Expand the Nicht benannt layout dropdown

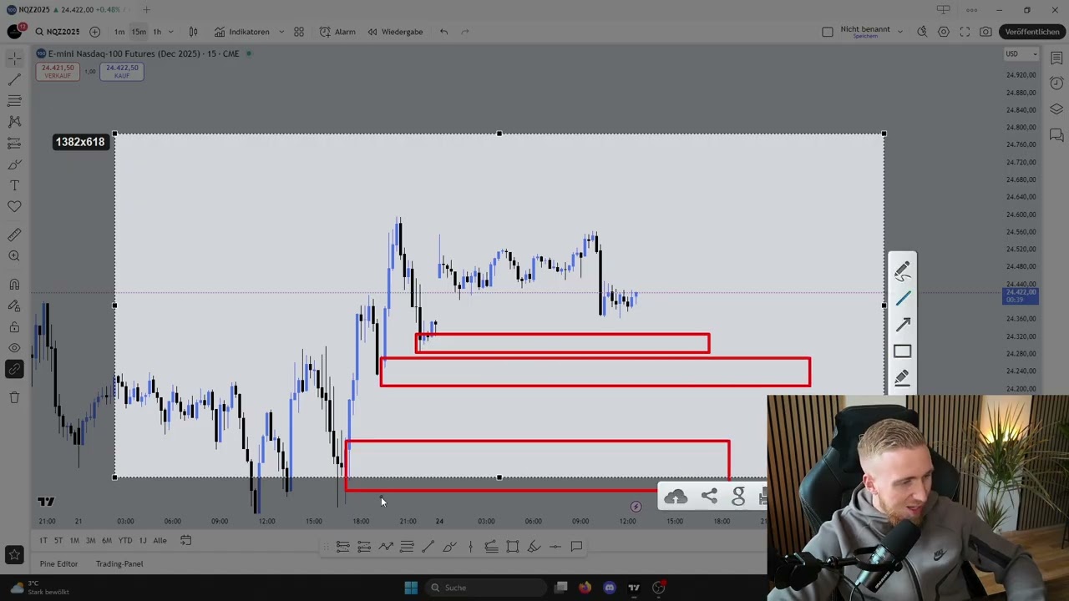(900, 32)
